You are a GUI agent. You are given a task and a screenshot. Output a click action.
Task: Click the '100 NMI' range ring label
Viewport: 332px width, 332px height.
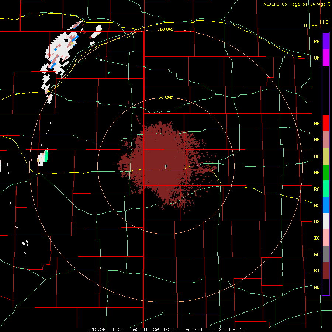[166, 29]
